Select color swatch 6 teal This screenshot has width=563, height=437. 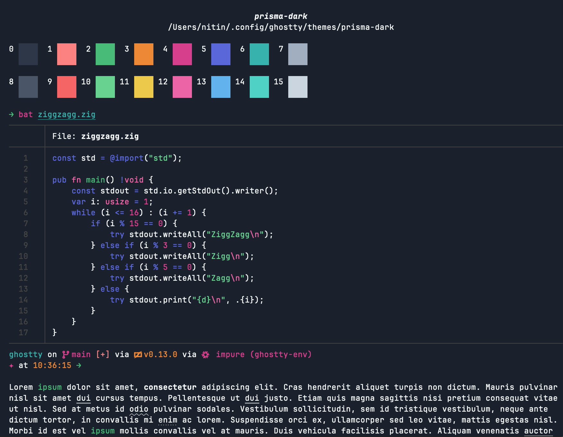[259, 54]
